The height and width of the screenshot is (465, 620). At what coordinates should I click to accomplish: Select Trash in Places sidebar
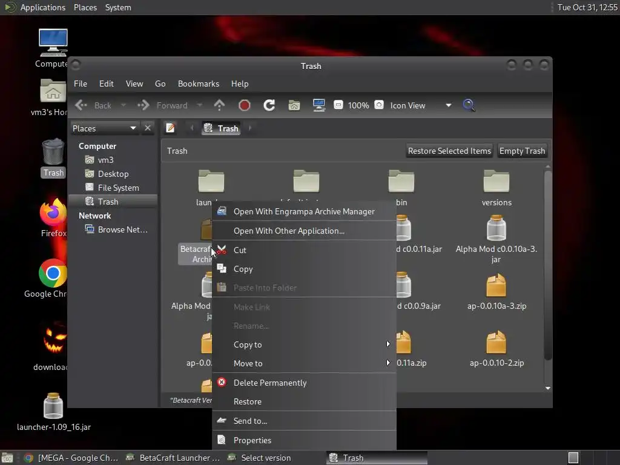pos(113,202)
